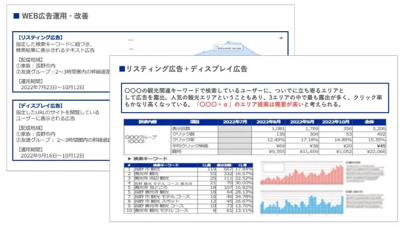Click the value ¥69
This screenshot has height=226, width=403.
(x=280, y=146)
